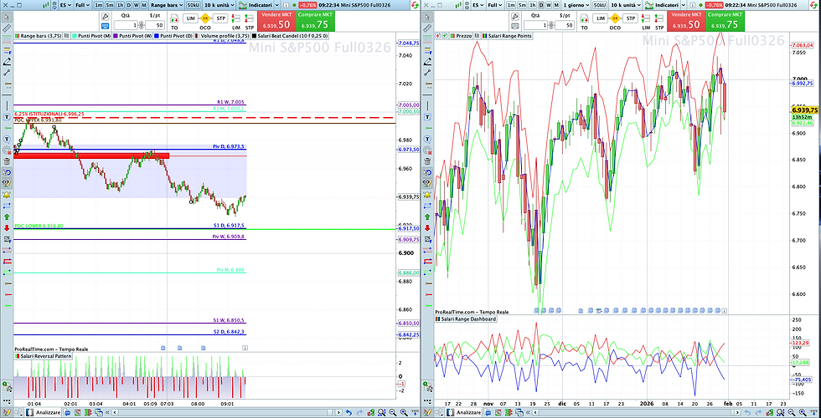Click Comprare MKT in left window
Image resolution: width=821 pixels, height=418 pixels.
coord(316,21)
